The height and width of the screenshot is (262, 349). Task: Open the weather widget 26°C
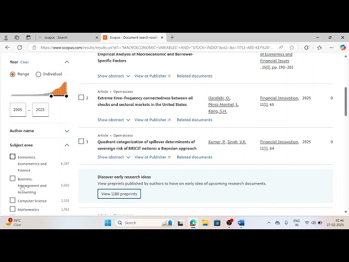coord(13,222)
